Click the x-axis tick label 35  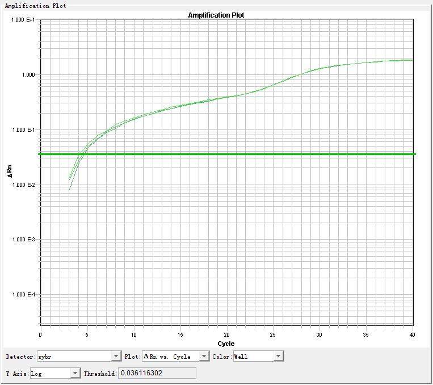click(365, 334)
